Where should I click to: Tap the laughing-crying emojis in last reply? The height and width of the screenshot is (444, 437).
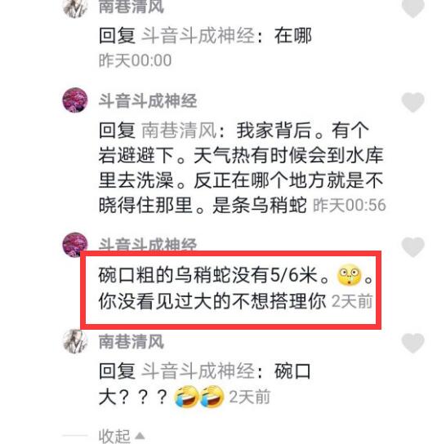coord(199,397)
